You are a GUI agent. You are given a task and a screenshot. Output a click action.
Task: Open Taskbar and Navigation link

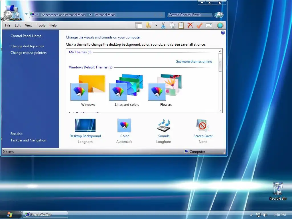[28, 140]
